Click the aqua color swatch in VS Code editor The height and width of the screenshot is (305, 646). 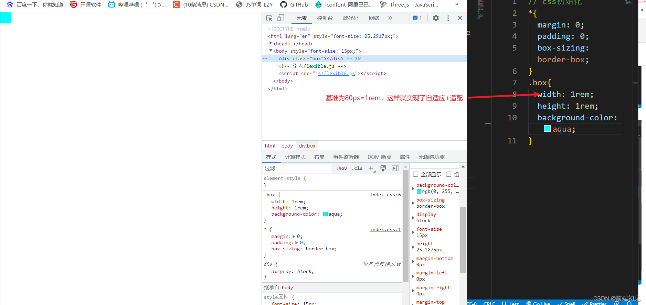point(547,128)
